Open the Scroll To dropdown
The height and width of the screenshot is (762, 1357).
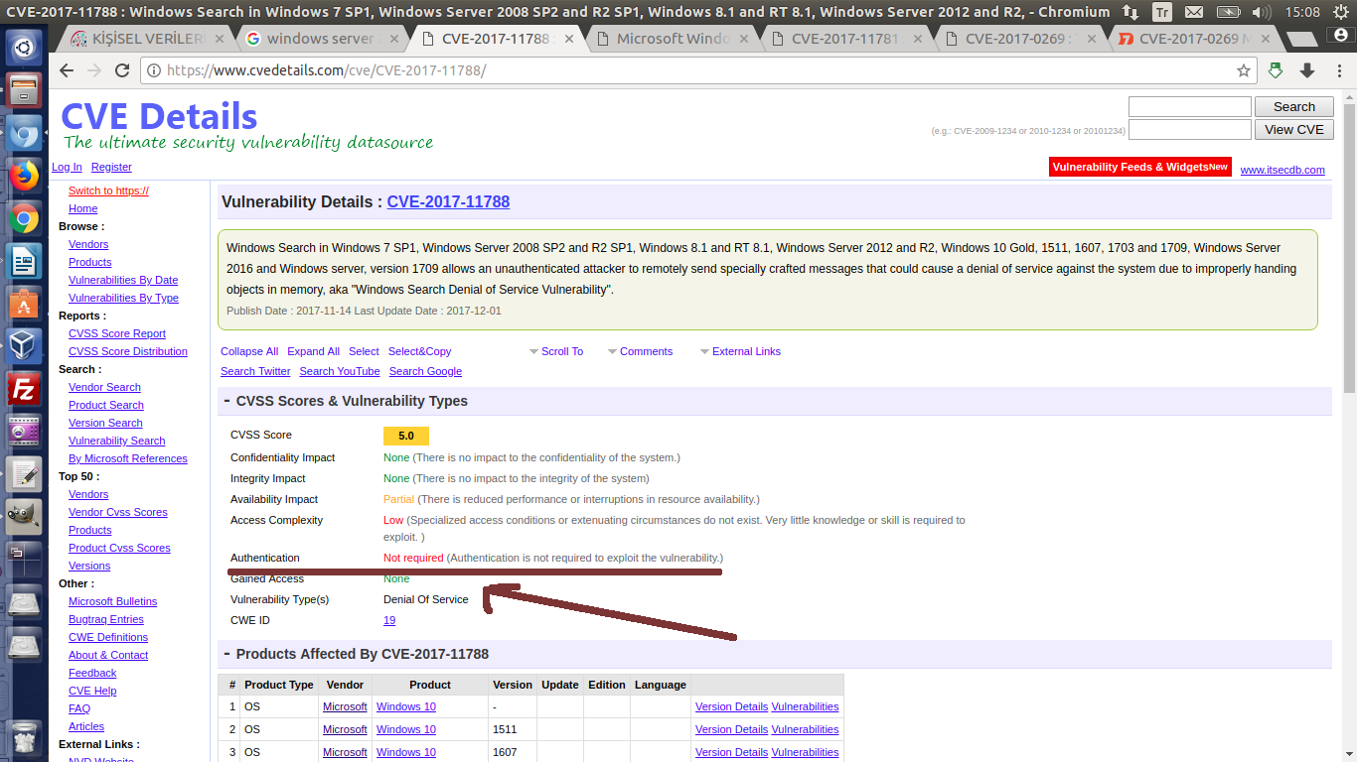[x=555, y=351]
